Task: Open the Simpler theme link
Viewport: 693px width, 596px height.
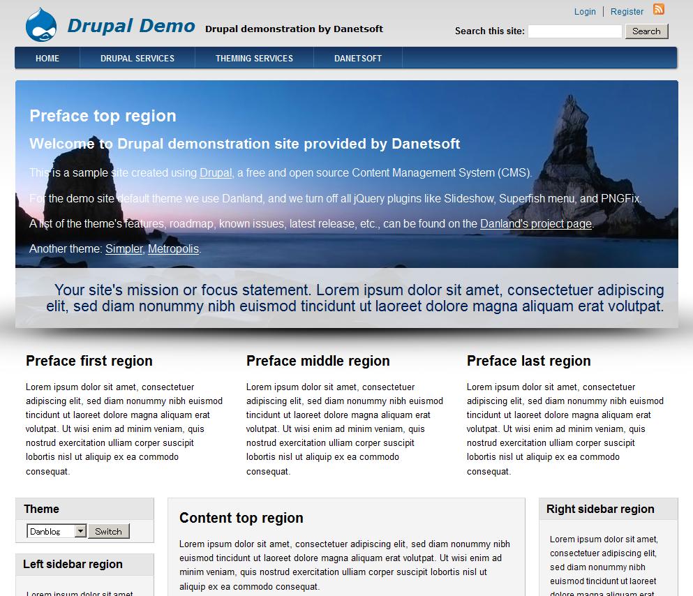Action: (124, 248)
